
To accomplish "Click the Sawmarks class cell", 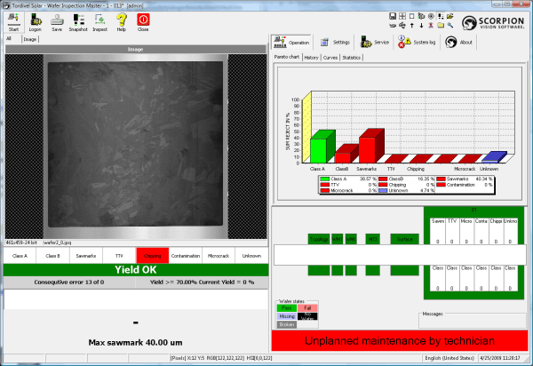I will click(84, 254).
